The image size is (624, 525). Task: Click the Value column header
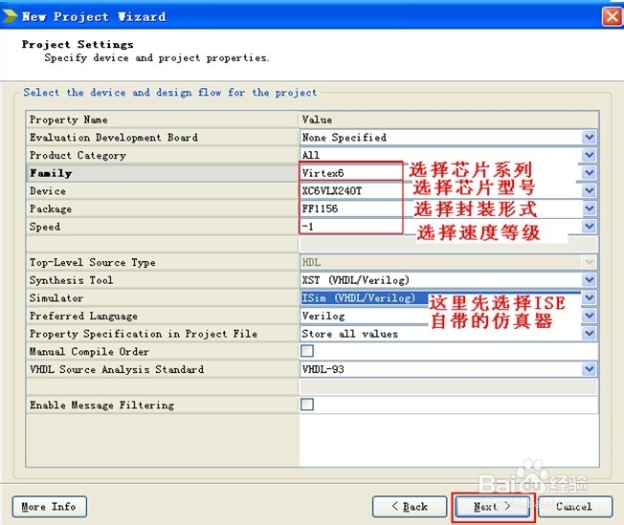click(449, 120)
